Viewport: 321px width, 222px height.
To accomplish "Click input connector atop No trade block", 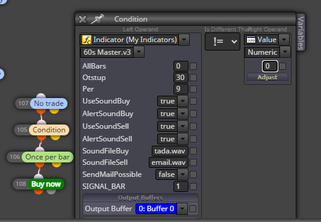I will pos(41,96).
